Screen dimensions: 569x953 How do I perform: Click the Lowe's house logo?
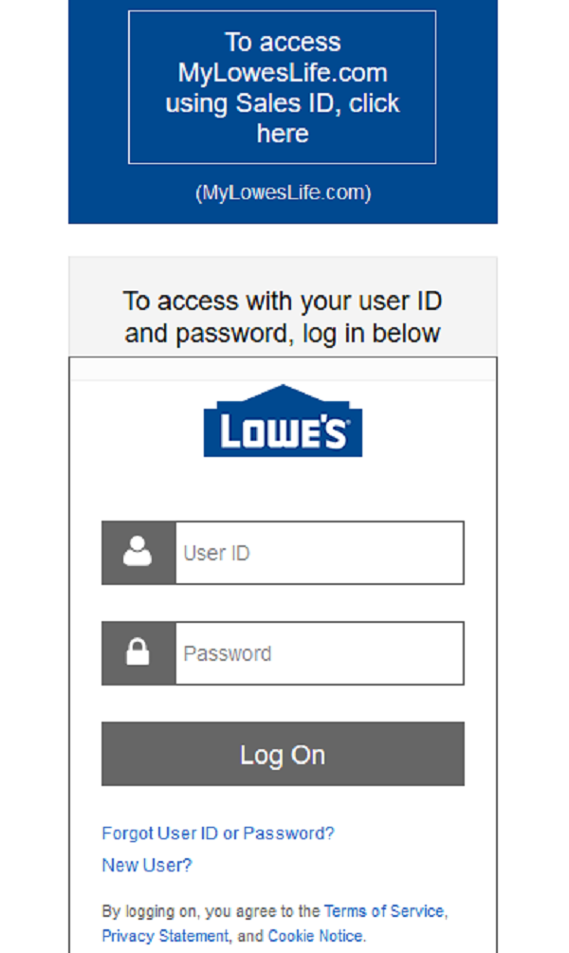(283, 423)
